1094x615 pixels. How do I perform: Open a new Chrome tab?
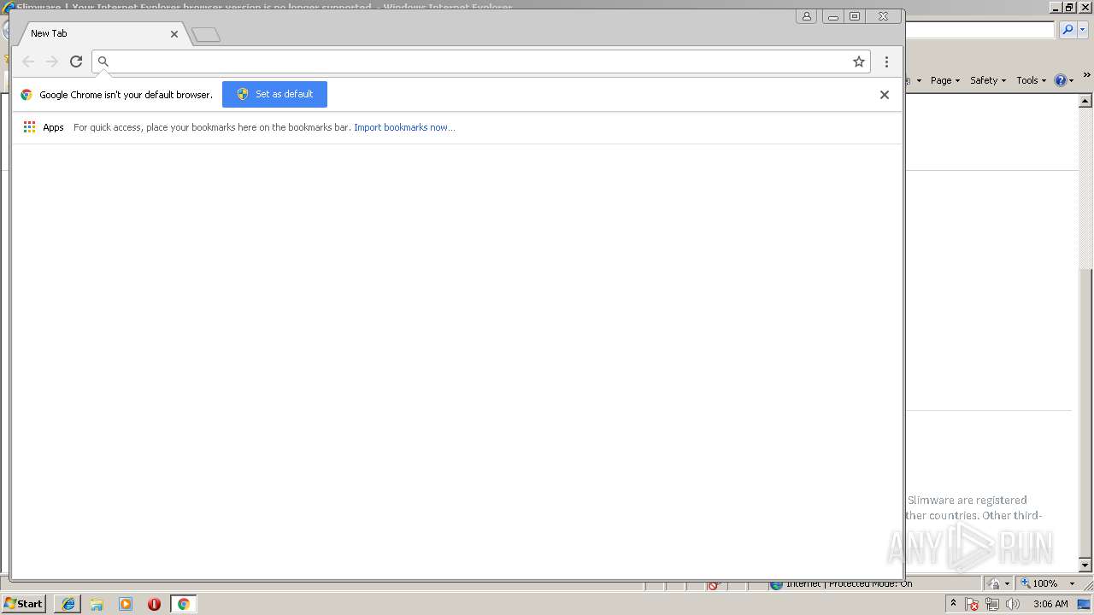(x=206, y=35)
